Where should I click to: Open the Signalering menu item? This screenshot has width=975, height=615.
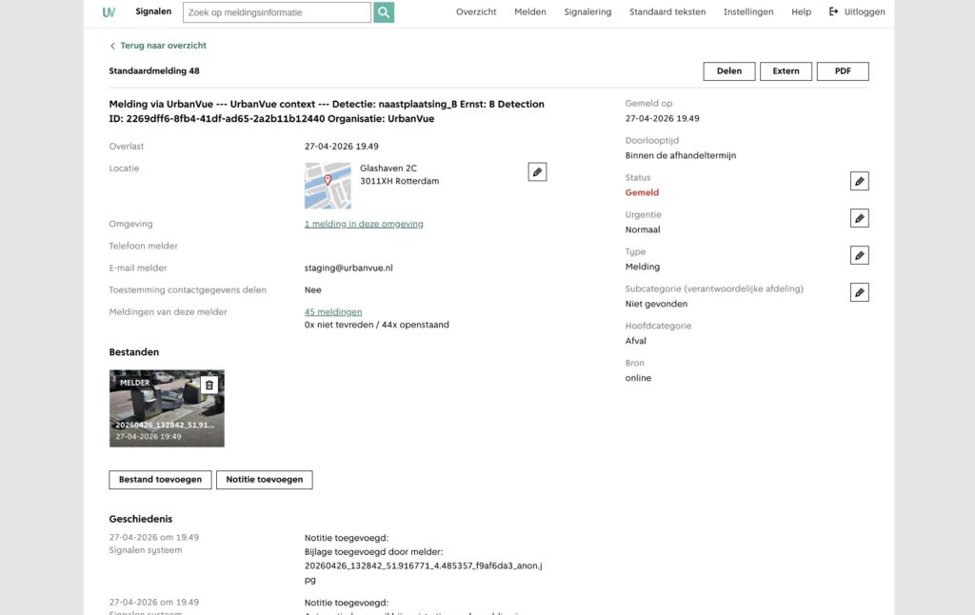pos(587,11)
